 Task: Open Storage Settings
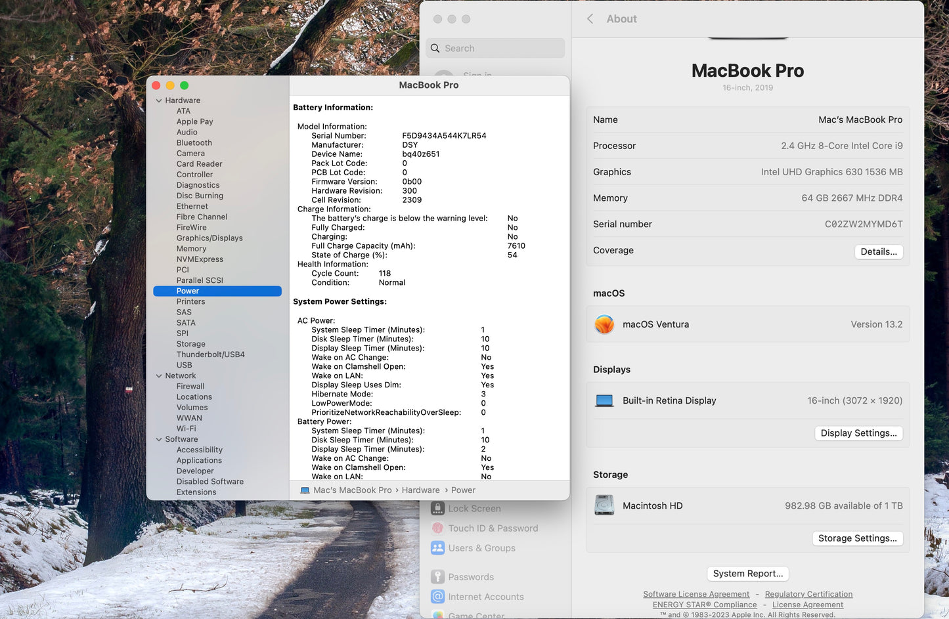point(857,538)
